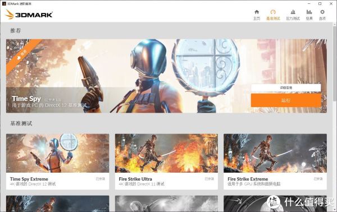Click the 推荐 section heading
Image resolution: width=337 pixels, height=212 pixels.
[x=16, y=31]
